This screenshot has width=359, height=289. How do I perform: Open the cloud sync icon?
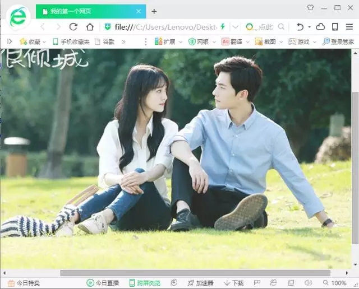tap(320, 27)
